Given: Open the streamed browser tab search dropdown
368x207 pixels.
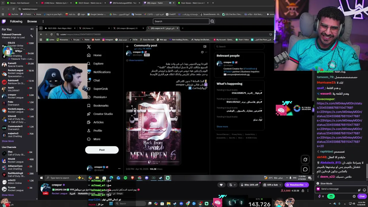Looking at the screenshot, I should click(41, 28).
